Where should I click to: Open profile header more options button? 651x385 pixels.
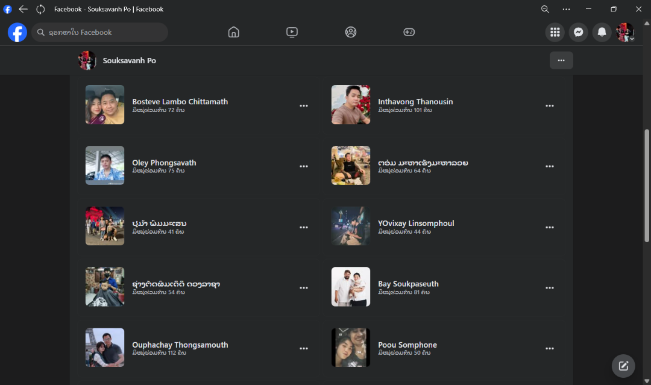(561, 60)
